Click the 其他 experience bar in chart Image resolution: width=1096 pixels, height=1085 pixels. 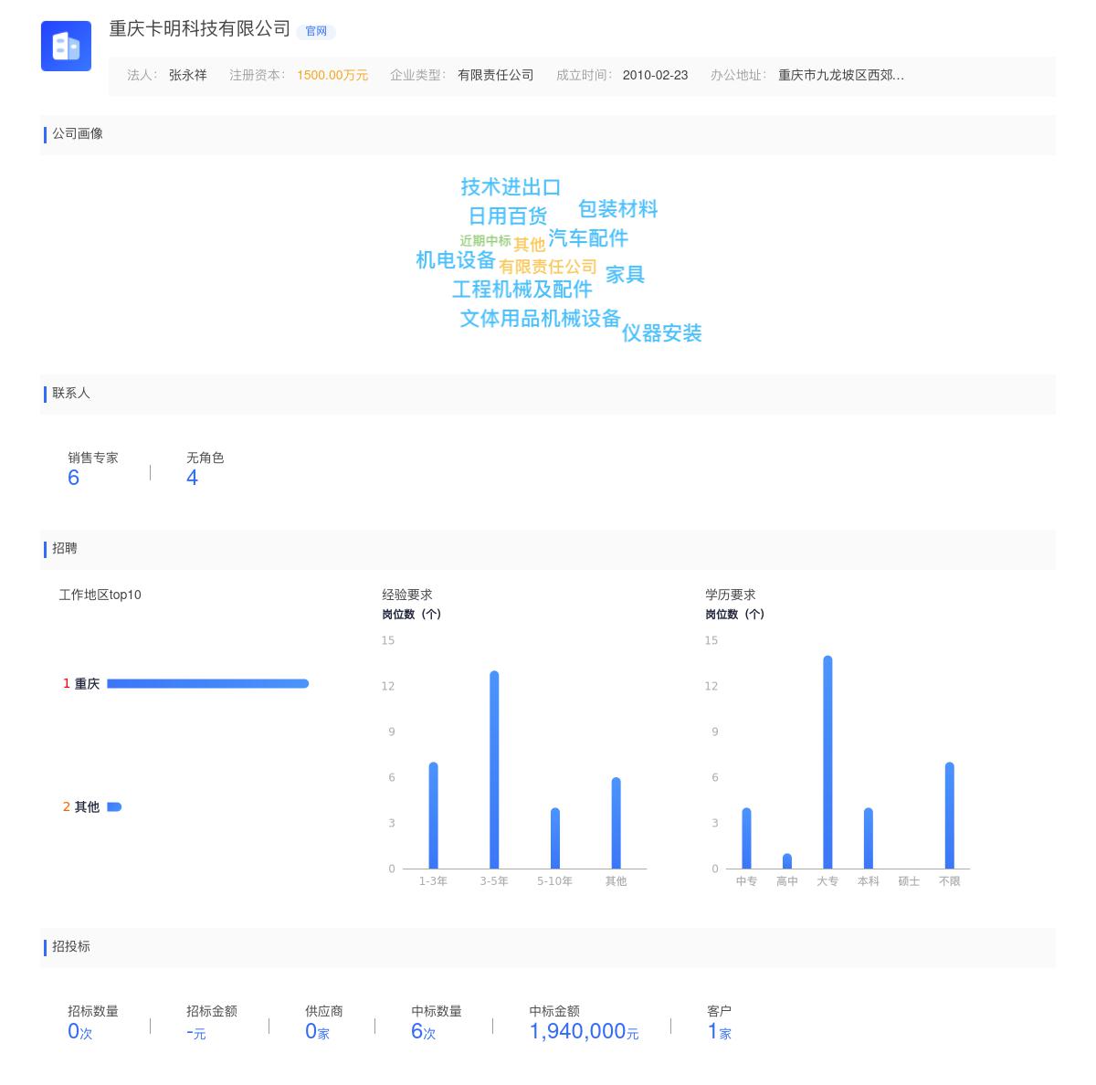pyautogui.click(x=616, y=823)
